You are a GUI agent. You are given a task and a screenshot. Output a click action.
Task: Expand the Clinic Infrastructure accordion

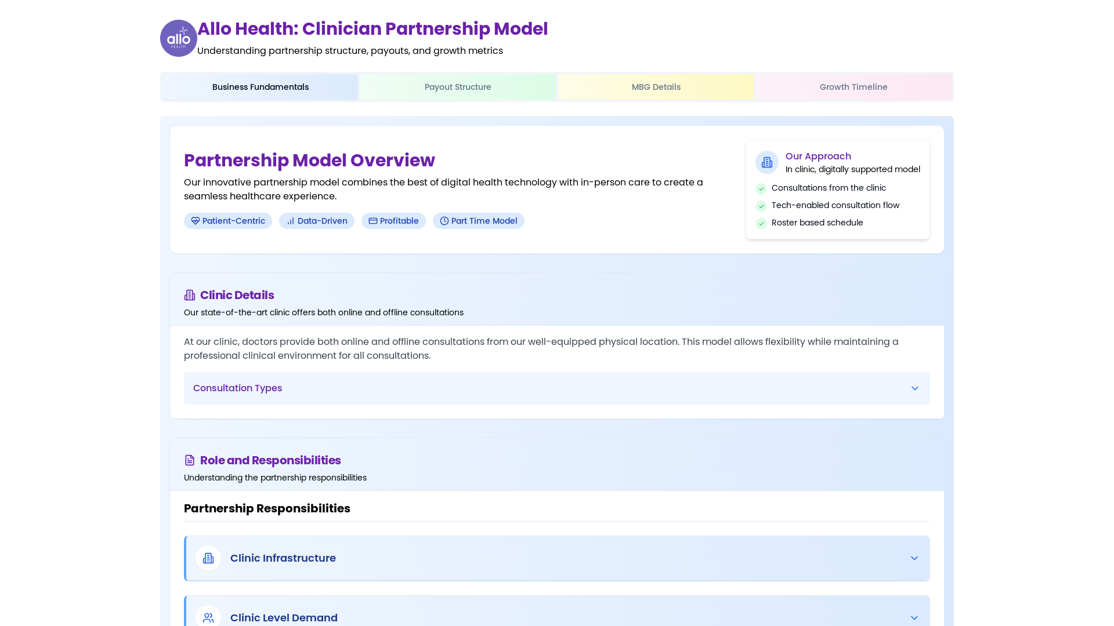[x=557, y=558]
